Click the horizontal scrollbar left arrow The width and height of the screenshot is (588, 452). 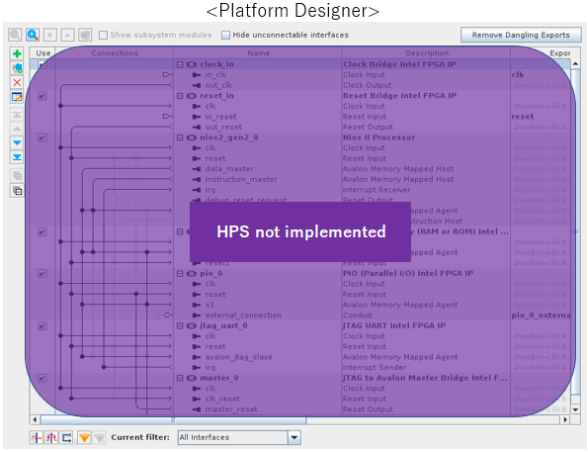point(35,419)
